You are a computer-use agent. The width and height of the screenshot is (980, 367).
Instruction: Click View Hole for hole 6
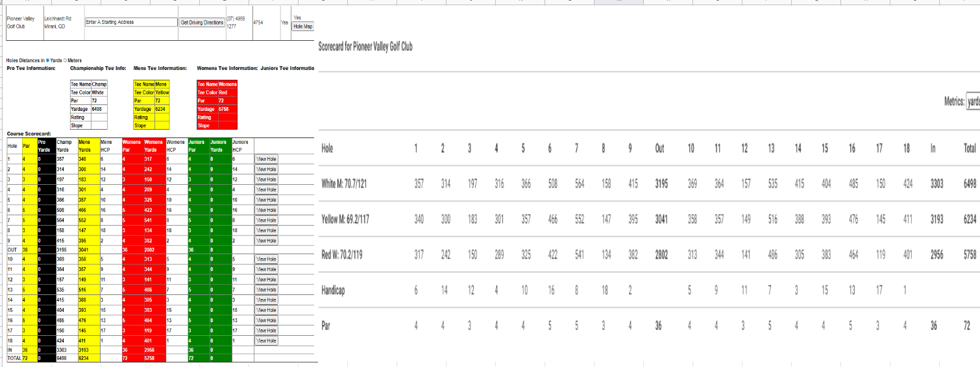click(267, 210)
